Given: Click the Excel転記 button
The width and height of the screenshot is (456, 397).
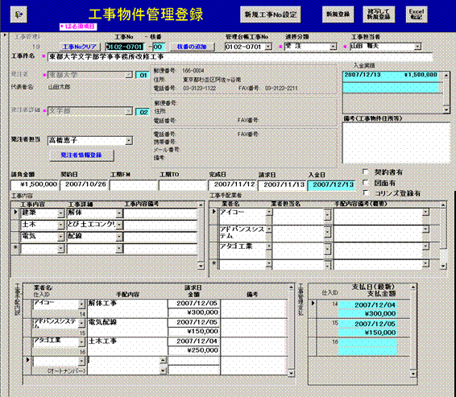Looking at the screenshot, I should (417, 14).
